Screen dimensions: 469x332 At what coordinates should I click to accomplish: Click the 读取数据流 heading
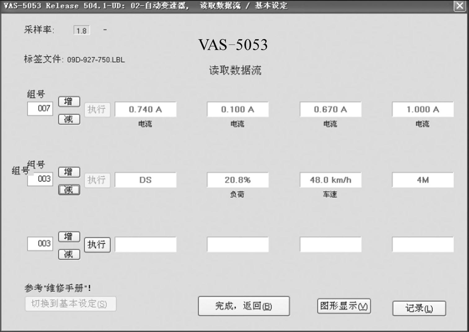235,70
